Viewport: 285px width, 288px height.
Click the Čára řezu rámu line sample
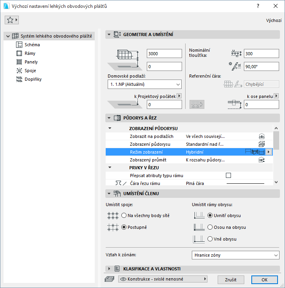[245, 183]
